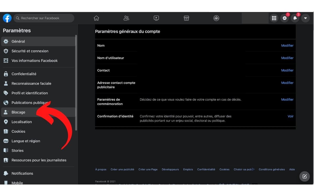Open the Conditions générales footer link
314x196 pixels.
272,169
